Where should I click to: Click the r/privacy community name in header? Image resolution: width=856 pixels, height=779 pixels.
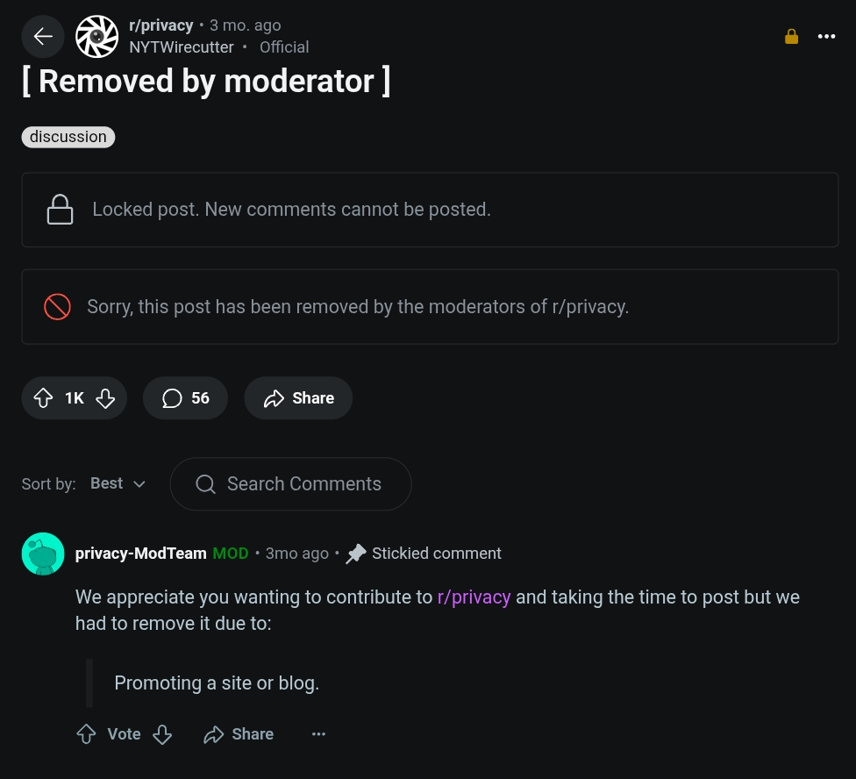(160, 25)
